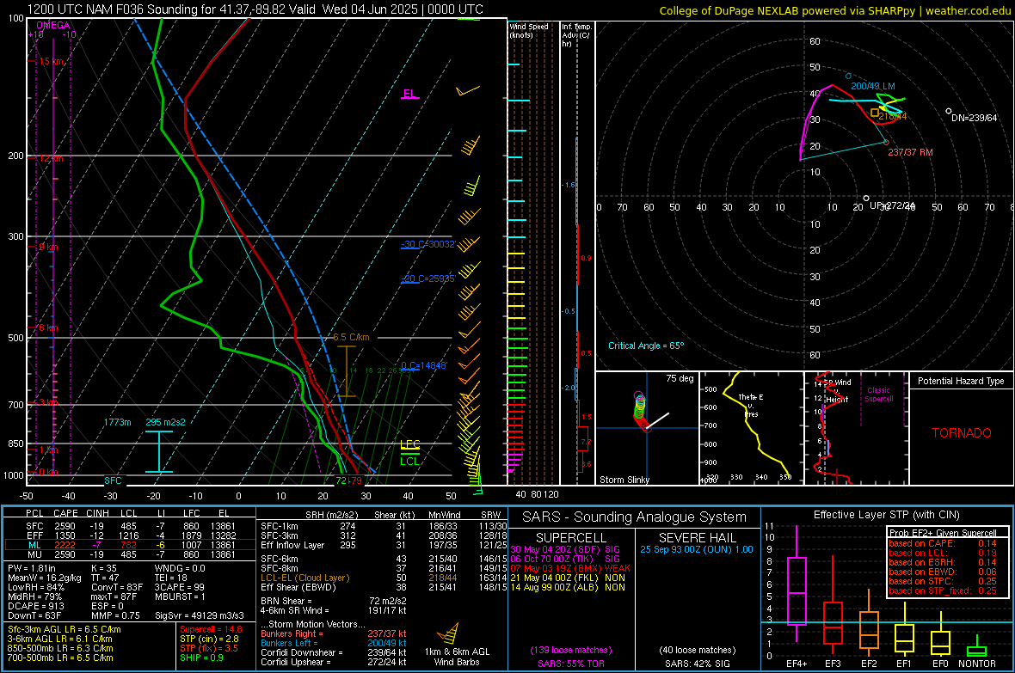Click the 200/49 LM hodograph label

(872, 86)
